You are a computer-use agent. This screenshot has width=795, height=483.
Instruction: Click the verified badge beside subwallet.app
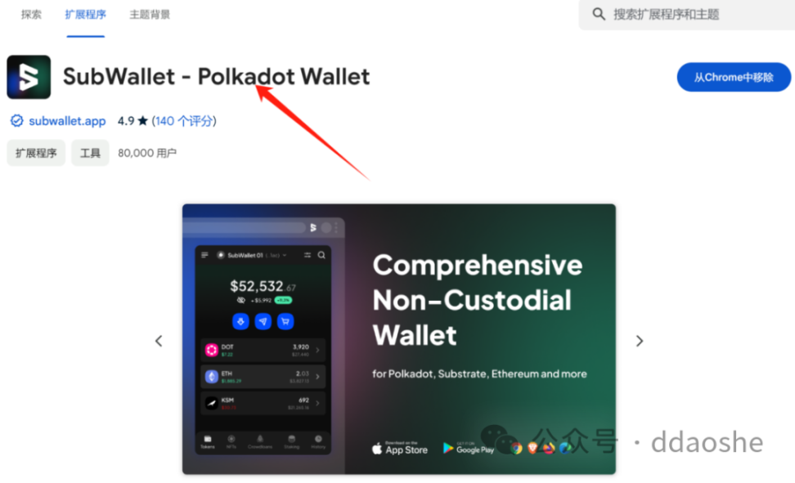tap(16, 121)
